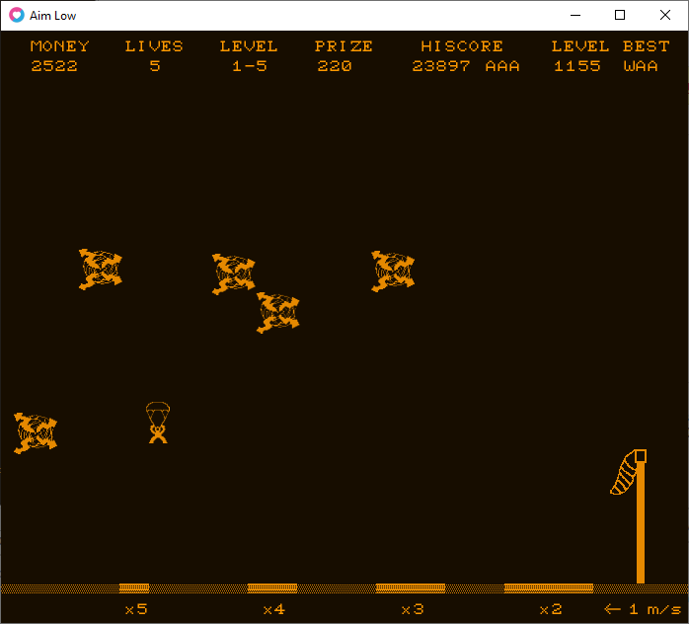
Task: Click the x3 landing pad
Action: click(411, 588)
